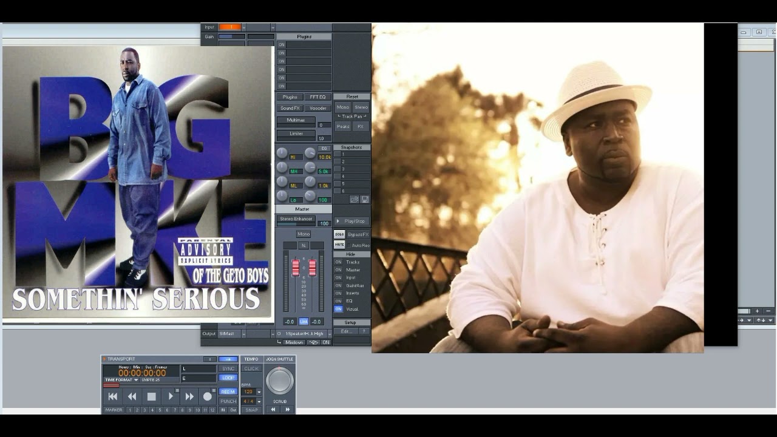Click the Jog & Shuttle wheel

[280, 381]
